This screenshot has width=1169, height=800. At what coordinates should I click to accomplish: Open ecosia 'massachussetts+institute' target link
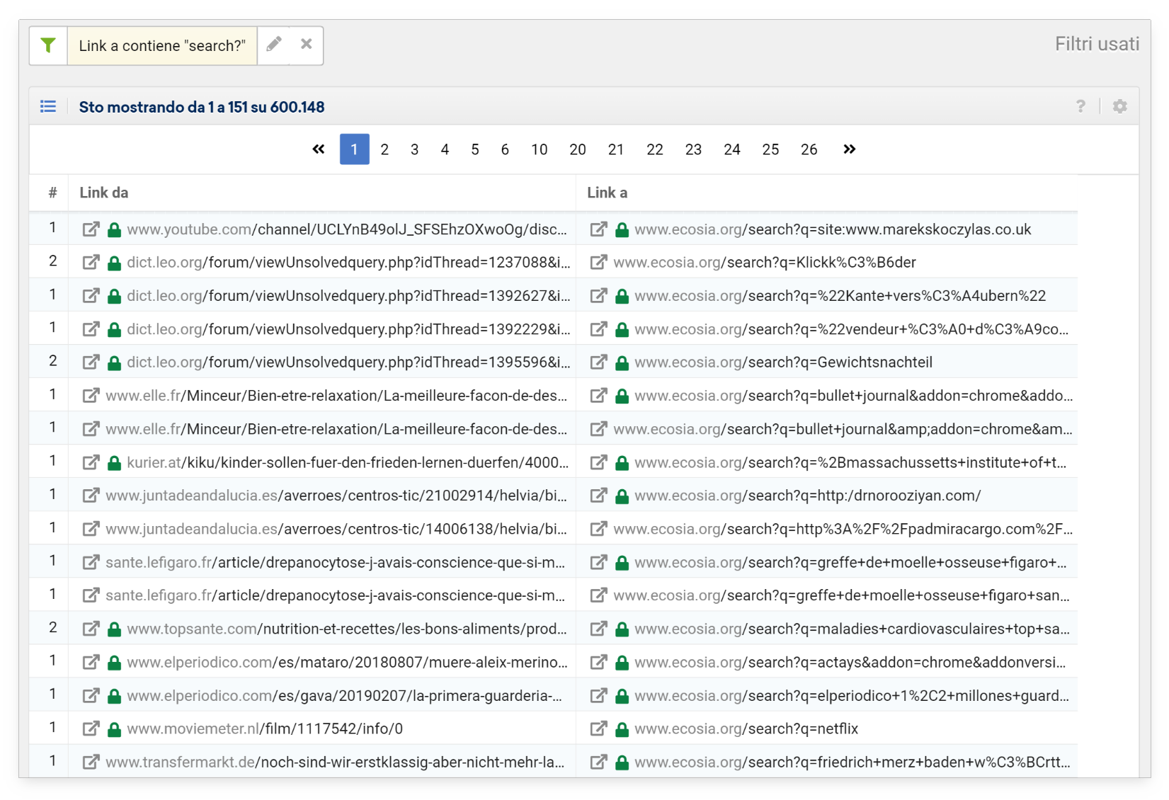click(850, 462)
